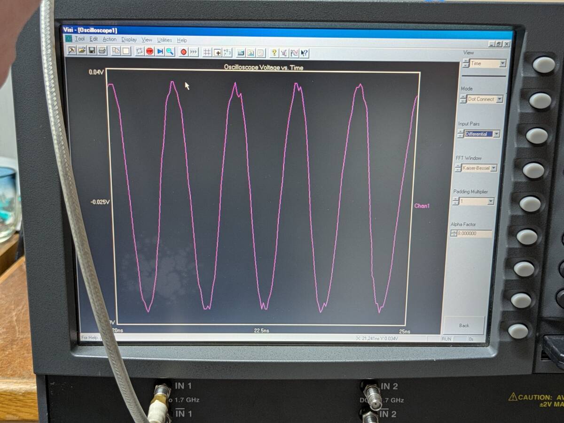
Task: Close the inner Oscilloscope1 window
Action: pyautogui.click(x=506, y=44)
